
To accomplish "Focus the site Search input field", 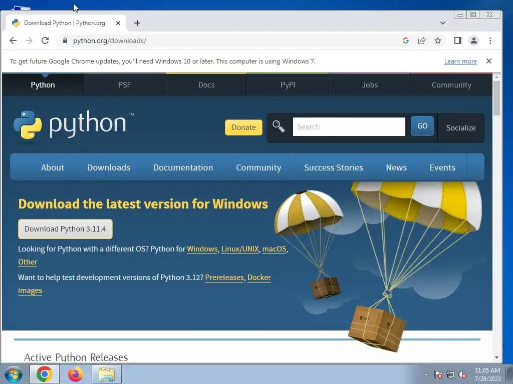I will [349, 126].
